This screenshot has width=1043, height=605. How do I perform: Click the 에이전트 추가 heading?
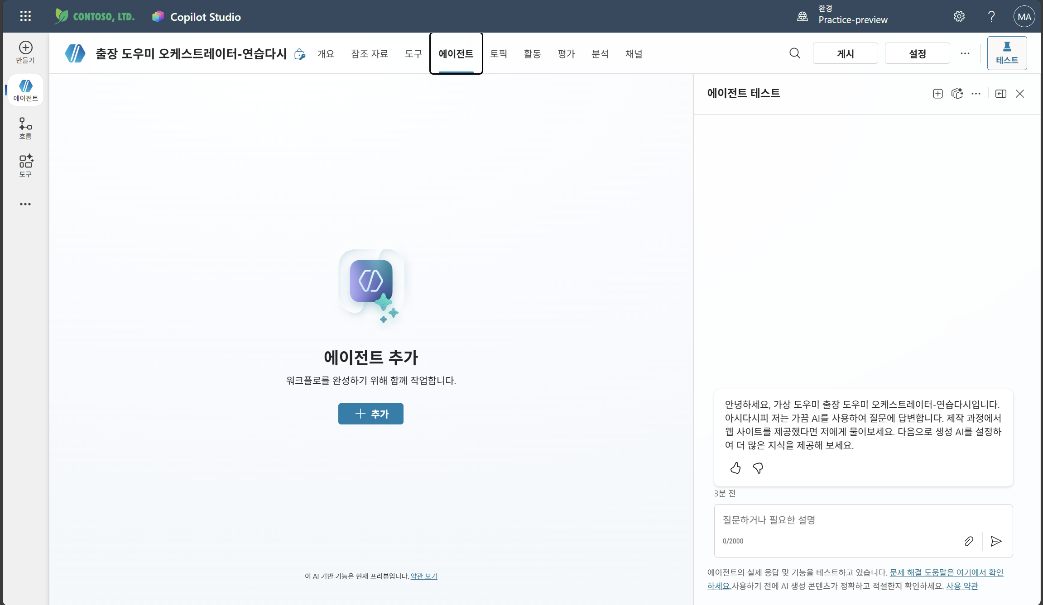click(x=371, y=357)
